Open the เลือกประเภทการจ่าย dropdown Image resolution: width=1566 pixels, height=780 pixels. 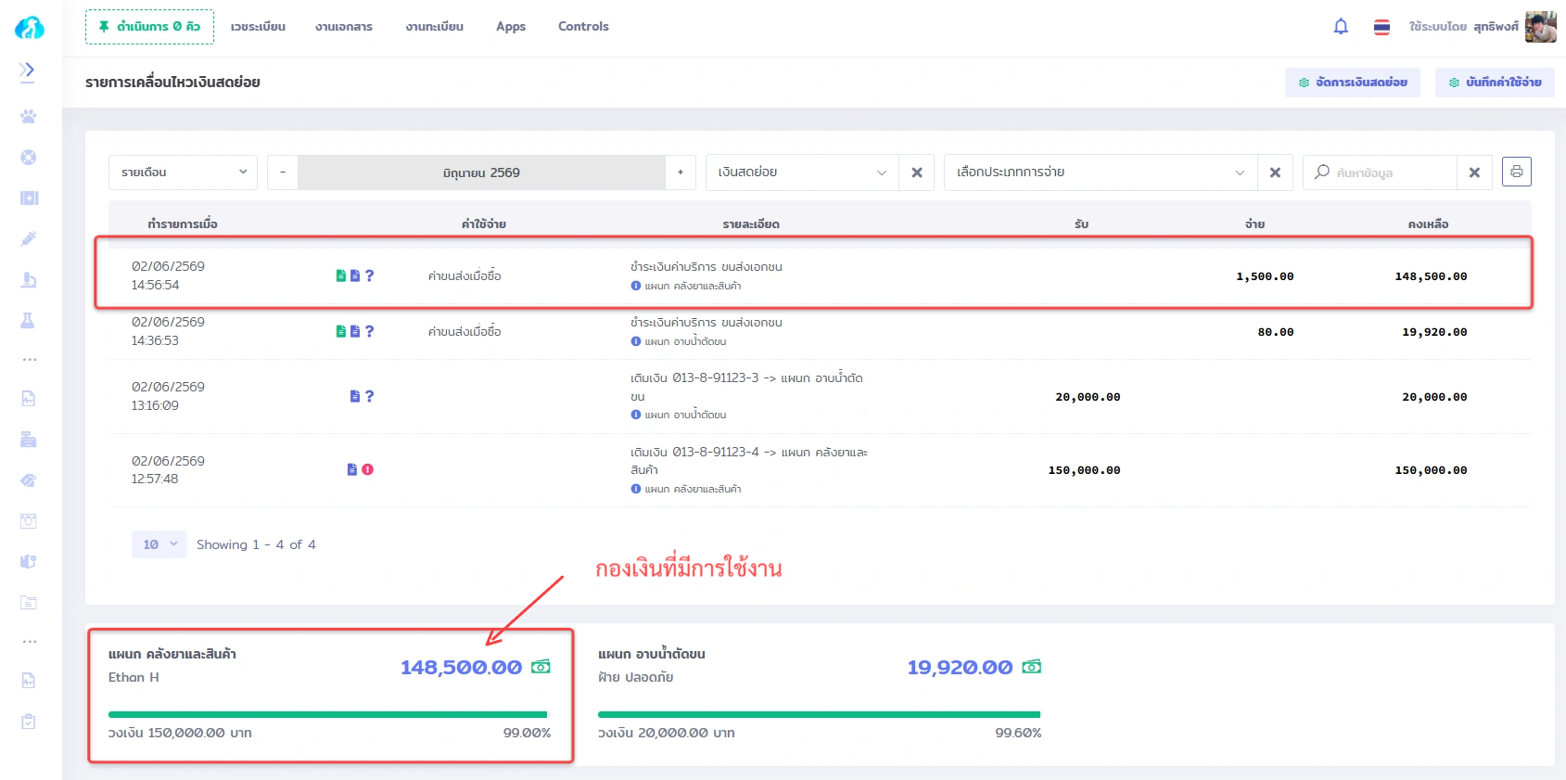tap(1101, 173)
